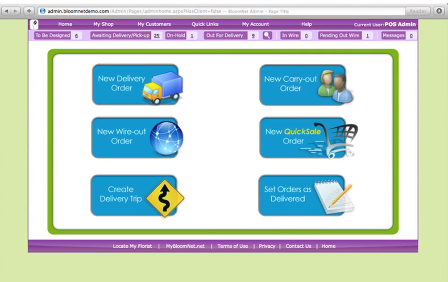Click the Locate My Florist footer link
Screen dimensions: 448x282
tap(132, 246)
